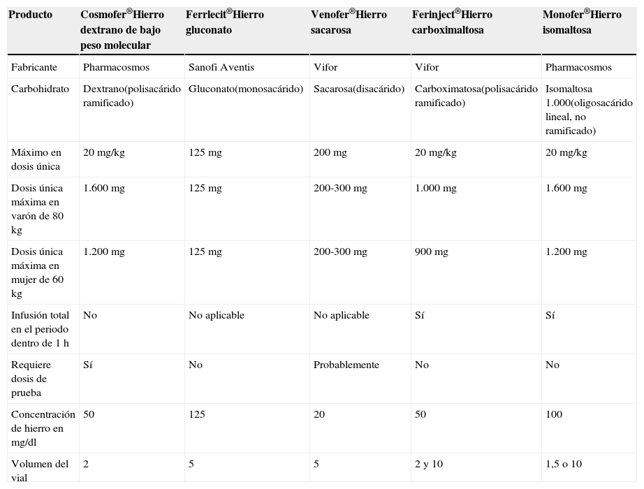Select the Venofer Hierro sacarosa header

(x=349, y=23)
